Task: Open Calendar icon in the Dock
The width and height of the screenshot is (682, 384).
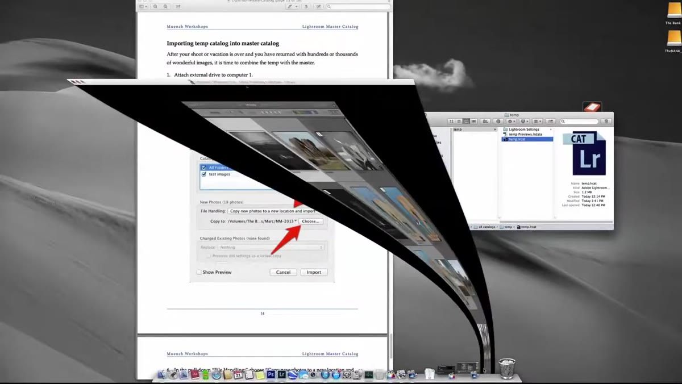Action: click(x=238, y=374)
